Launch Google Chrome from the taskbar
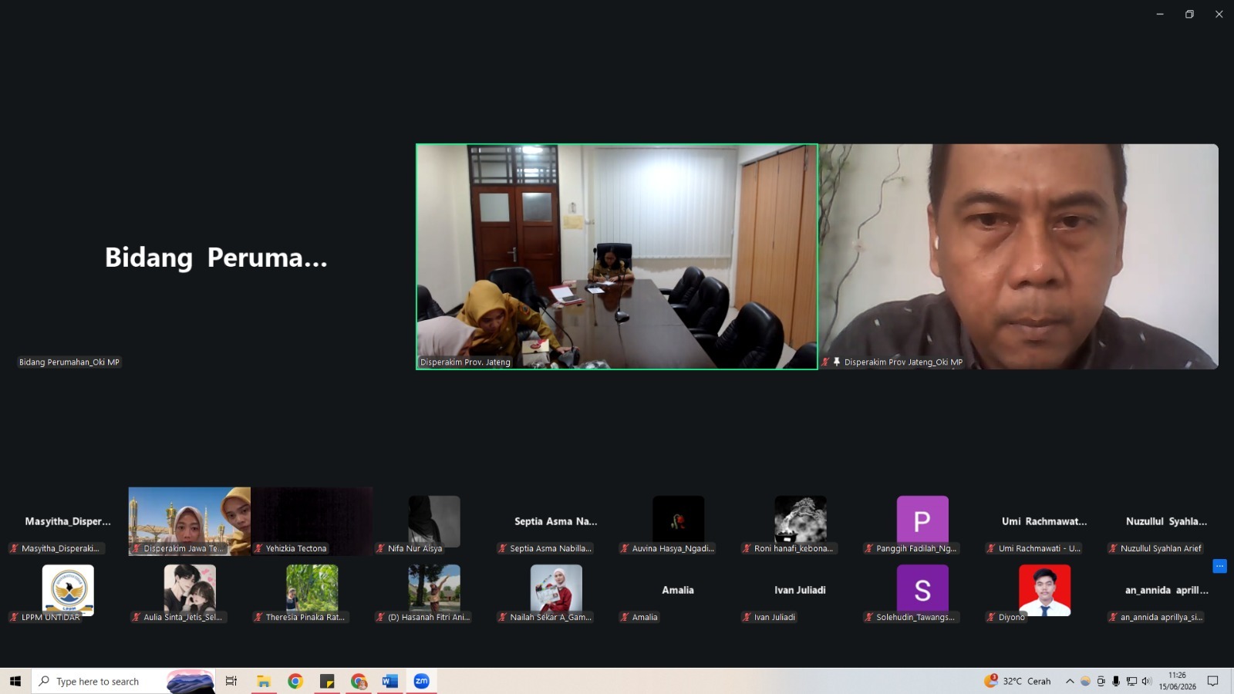1234x694 pixels. [295, 681]
